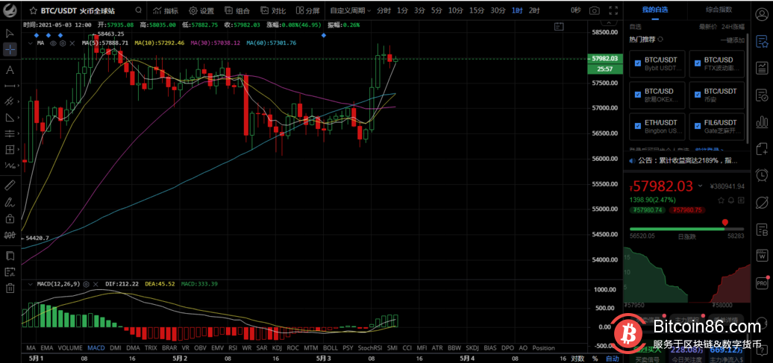Collapse the MA indicator legend chevron
The image size is (773, 363).
pyautogui.click(x=30, y=43)
